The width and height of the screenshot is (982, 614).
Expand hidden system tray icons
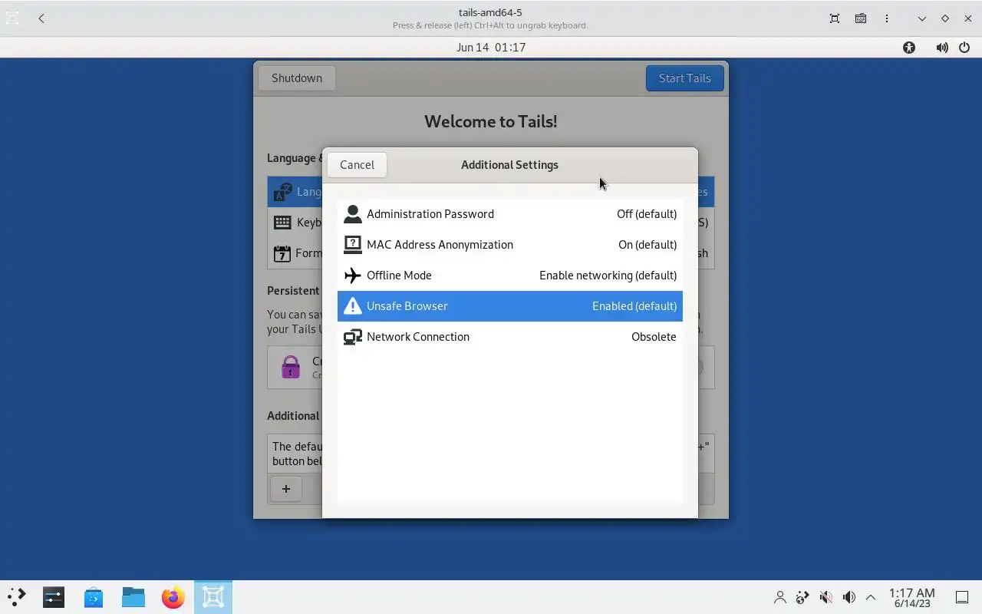pos(871,597)
